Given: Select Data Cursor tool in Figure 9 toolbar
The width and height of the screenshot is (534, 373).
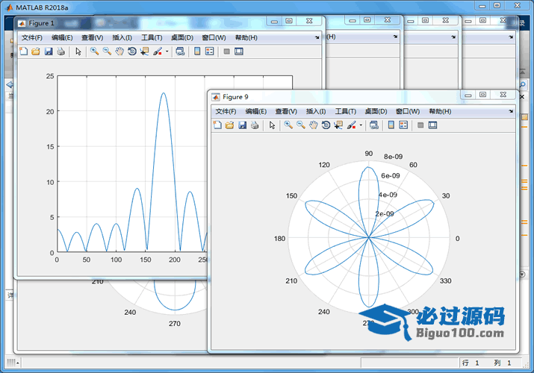Looking at the screenshot, I should point(338,125).
